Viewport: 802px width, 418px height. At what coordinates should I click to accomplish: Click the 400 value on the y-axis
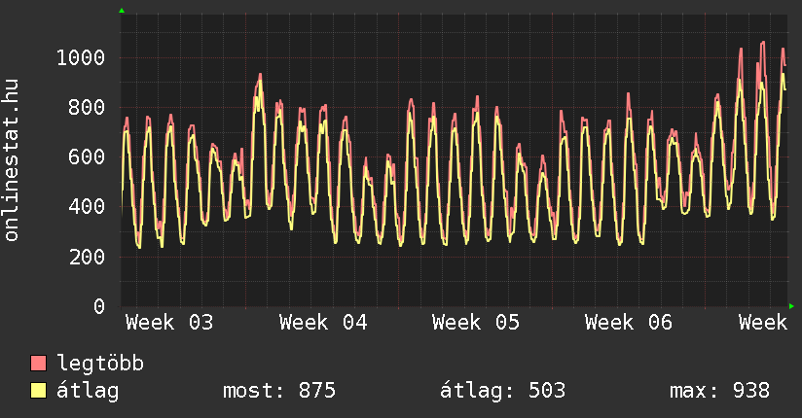[x=86, y=207]
